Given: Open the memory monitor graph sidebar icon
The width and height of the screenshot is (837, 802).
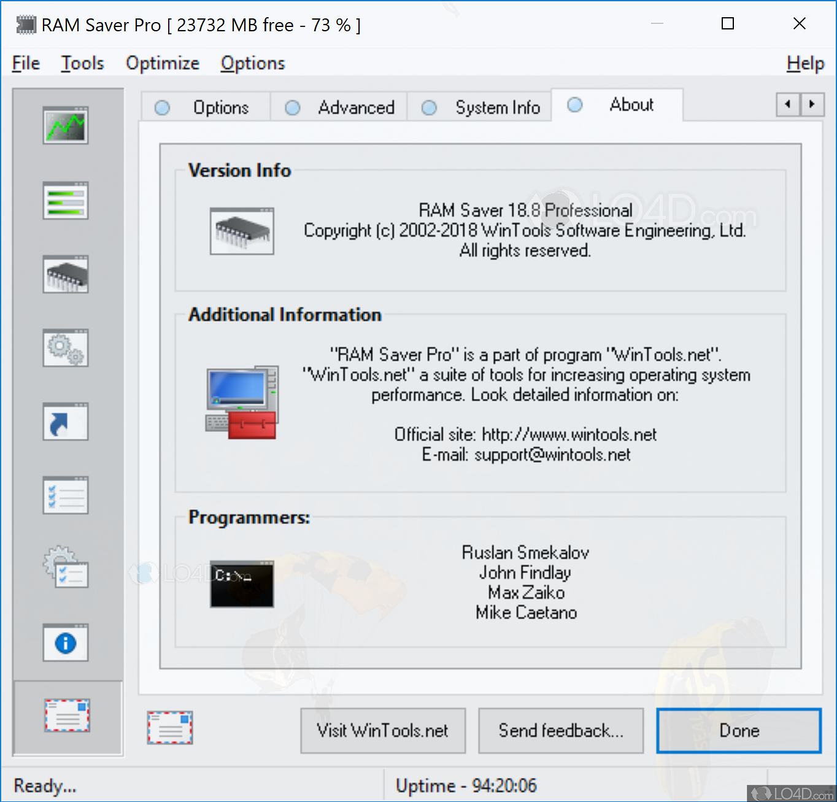Looking at the screenshot, I should point(66,126).
